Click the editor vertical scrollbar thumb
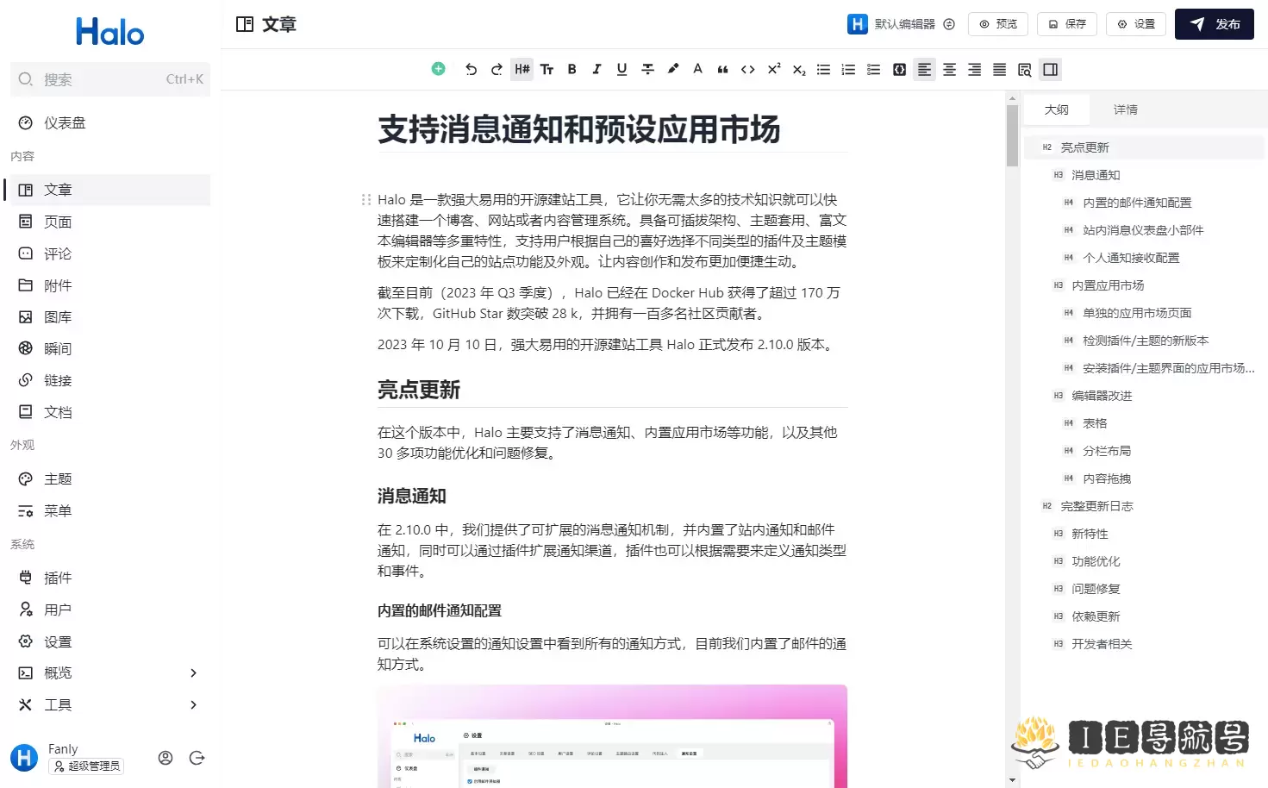Screen dimensions: 1268x788 [x=1012, y=134]
